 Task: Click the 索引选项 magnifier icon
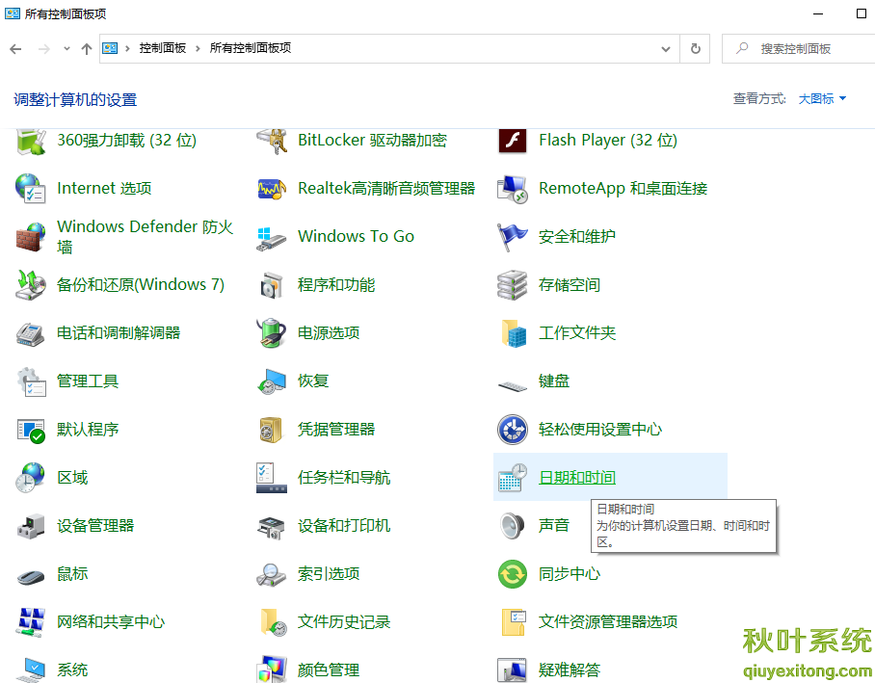pyautogui.click(x=272, y=575)
